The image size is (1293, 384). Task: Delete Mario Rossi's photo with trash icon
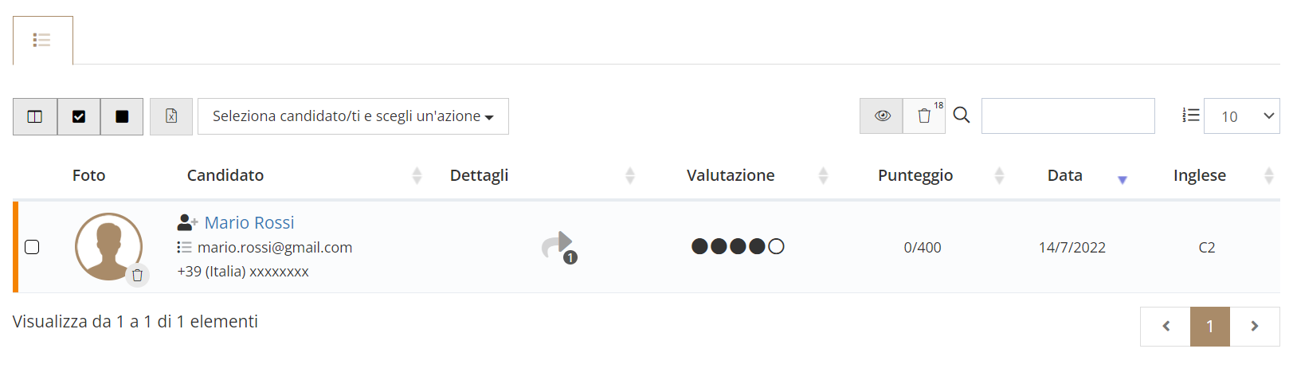tap(137, 275)
